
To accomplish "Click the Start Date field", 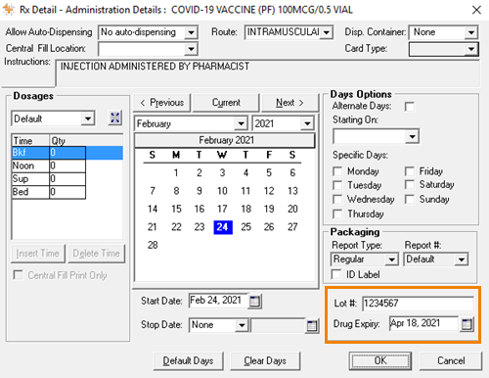I will (218, 301).
